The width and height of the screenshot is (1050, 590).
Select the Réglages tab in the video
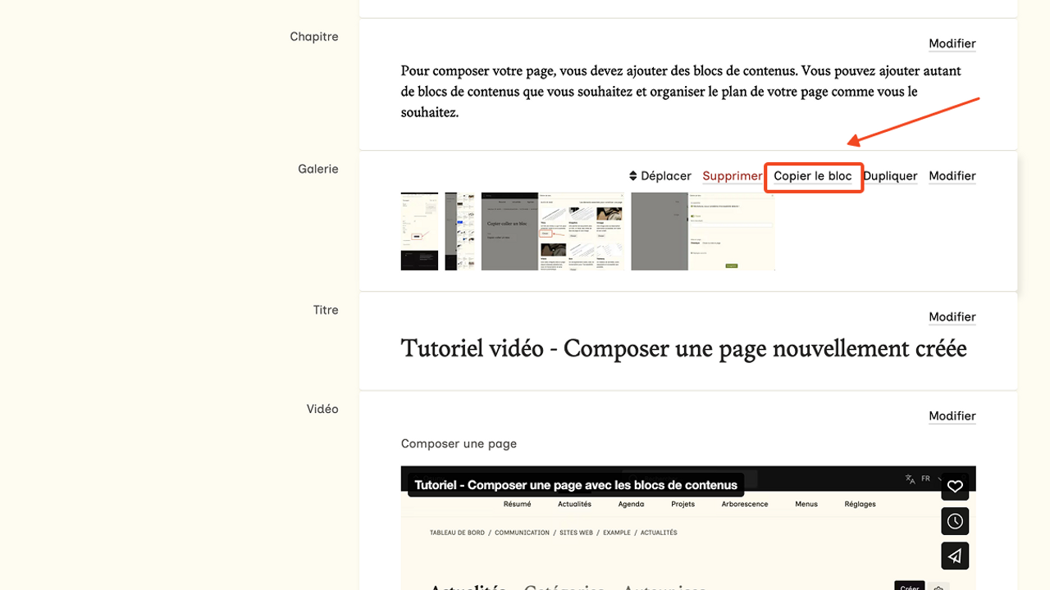point(860,504)
